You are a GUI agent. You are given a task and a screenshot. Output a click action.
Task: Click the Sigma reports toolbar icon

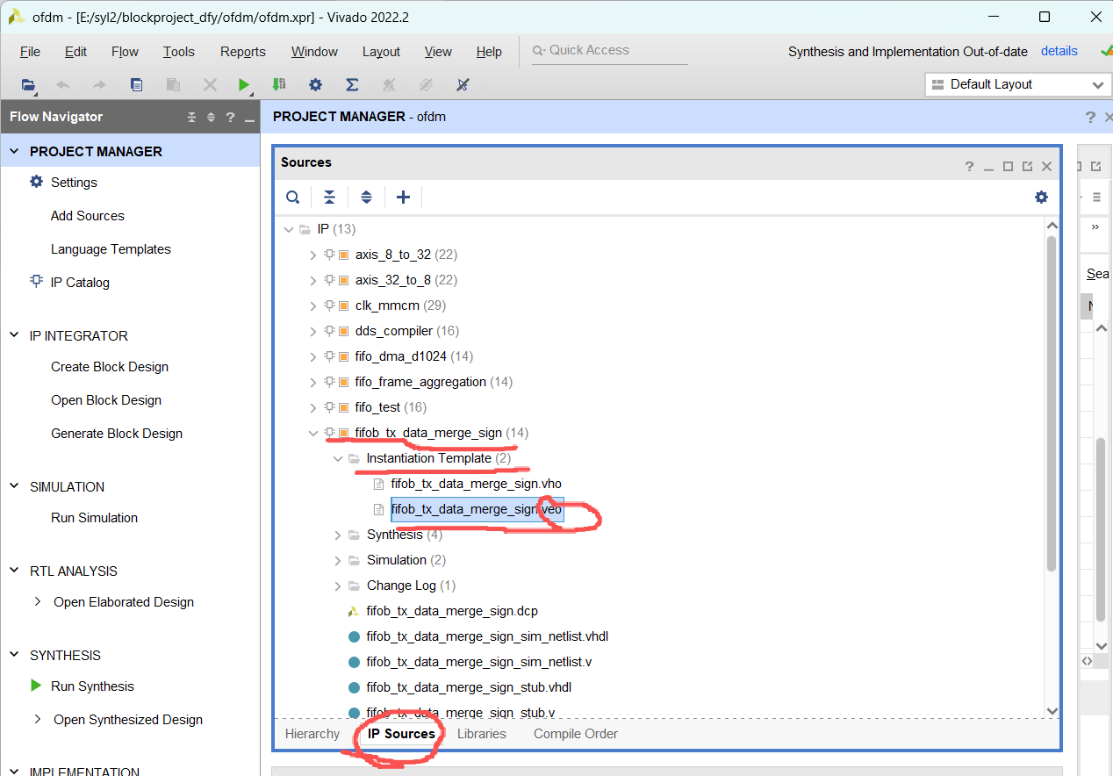click(x=352, y=85)
